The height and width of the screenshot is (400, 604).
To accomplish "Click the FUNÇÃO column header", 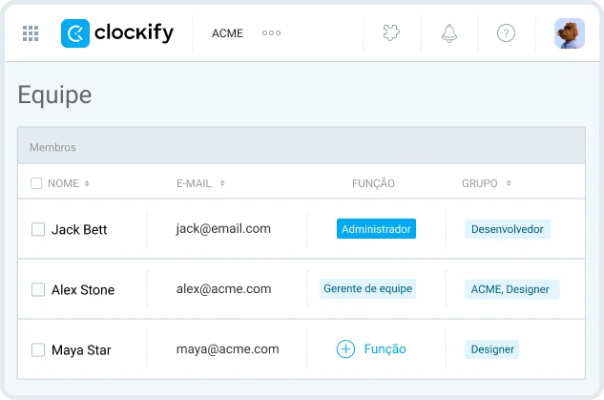I will coord(373,183).
